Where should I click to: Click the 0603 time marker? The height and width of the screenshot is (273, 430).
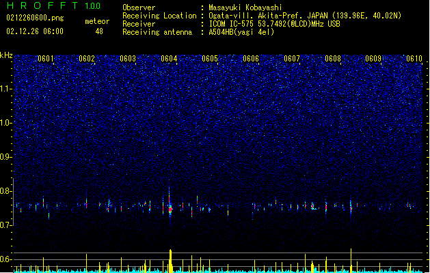tap(128, 59)
